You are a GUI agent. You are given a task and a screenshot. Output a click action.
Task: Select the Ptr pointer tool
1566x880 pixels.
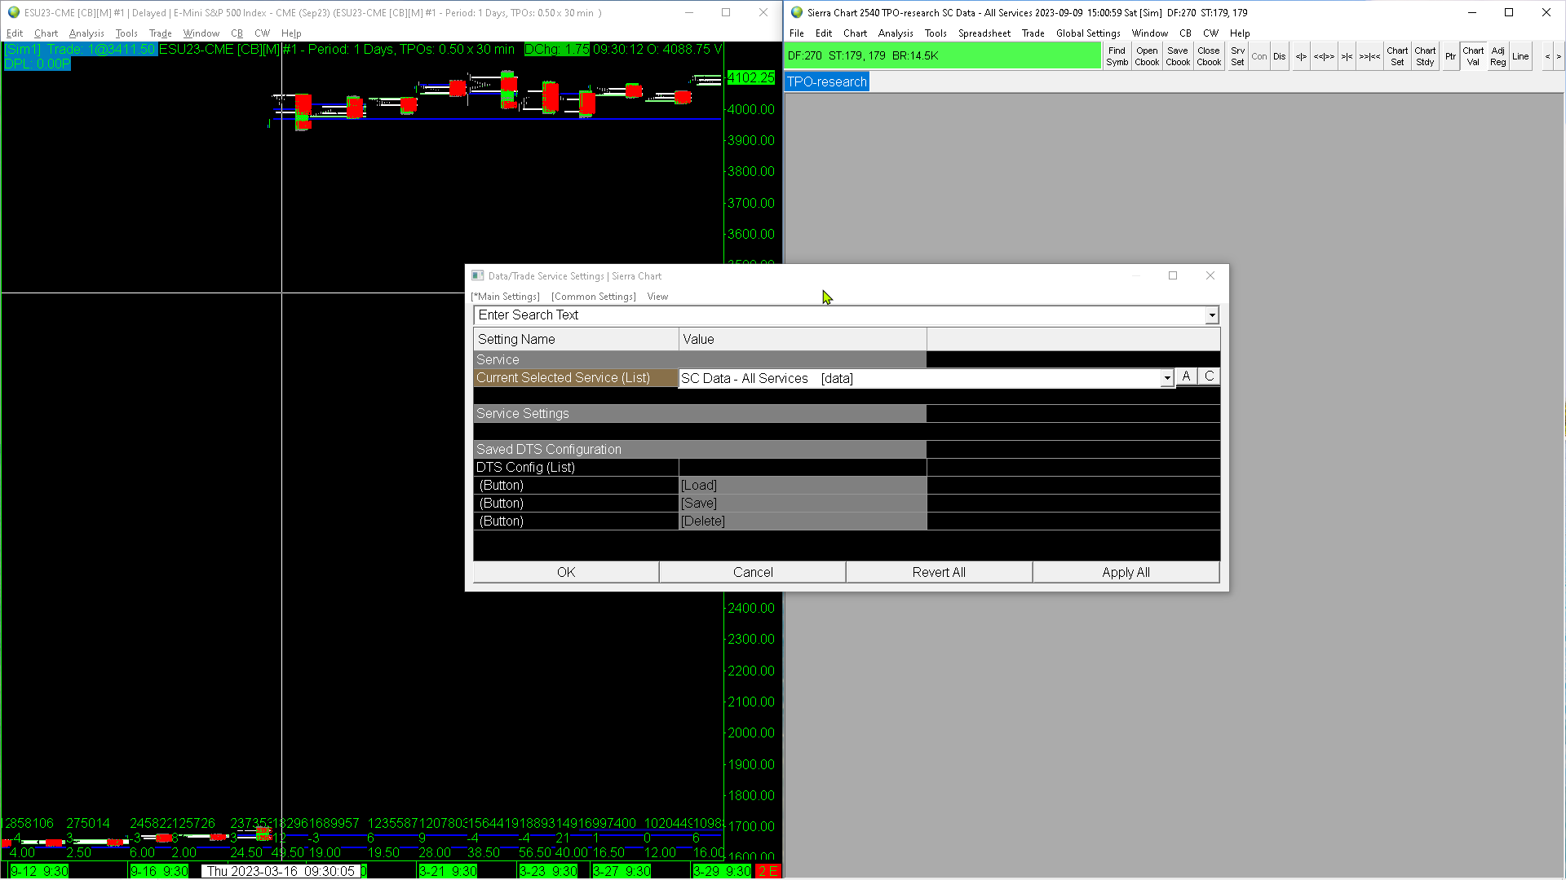point(1450,56)
